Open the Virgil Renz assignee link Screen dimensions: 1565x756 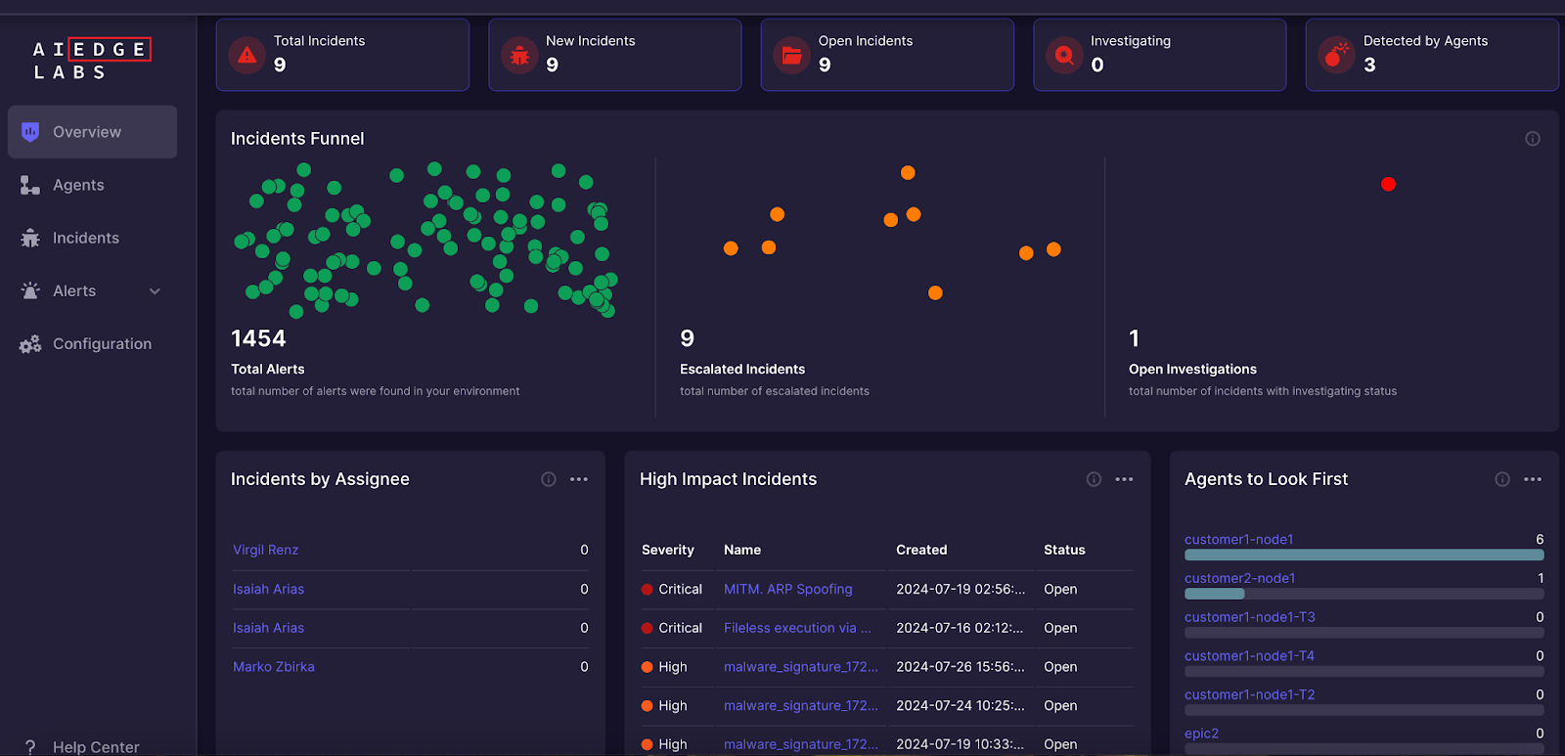266,550
